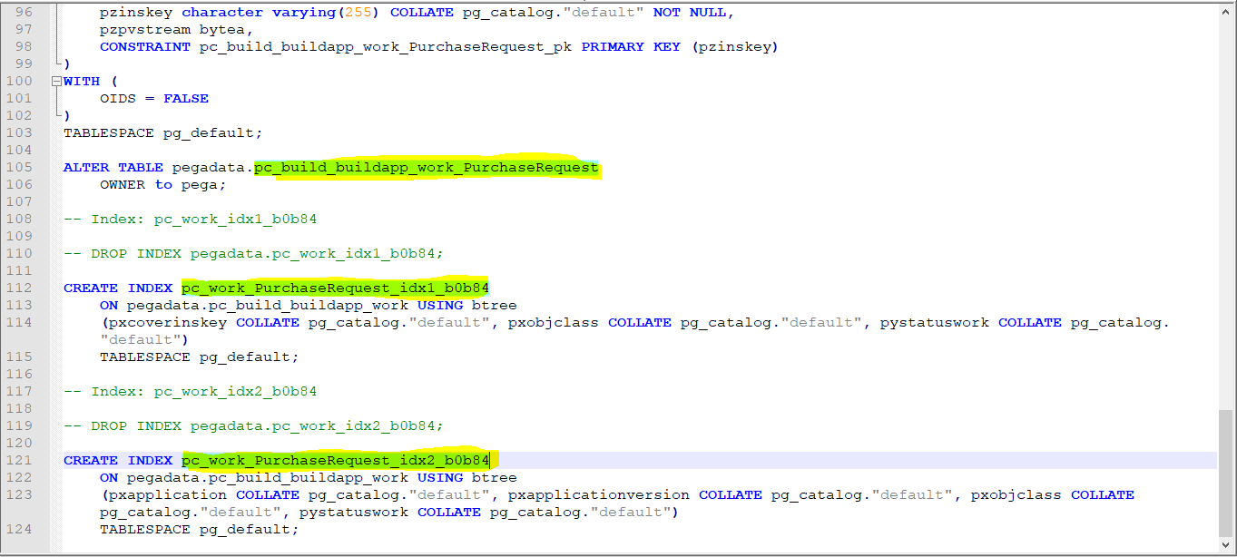Click the btree keyword on line 113
This screenshot has width=1237, height=557.
[496, 305]
